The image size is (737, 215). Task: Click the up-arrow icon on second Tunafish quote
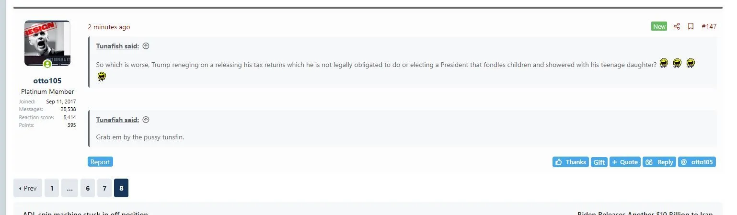[146, 120]
